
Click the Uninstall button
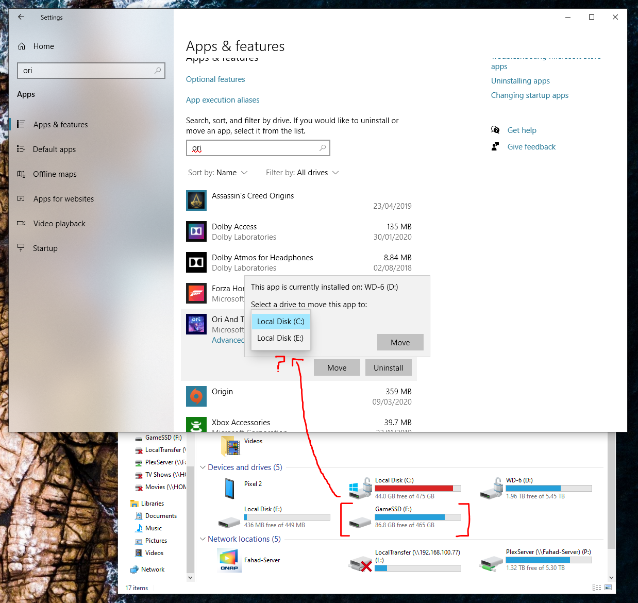389,367
